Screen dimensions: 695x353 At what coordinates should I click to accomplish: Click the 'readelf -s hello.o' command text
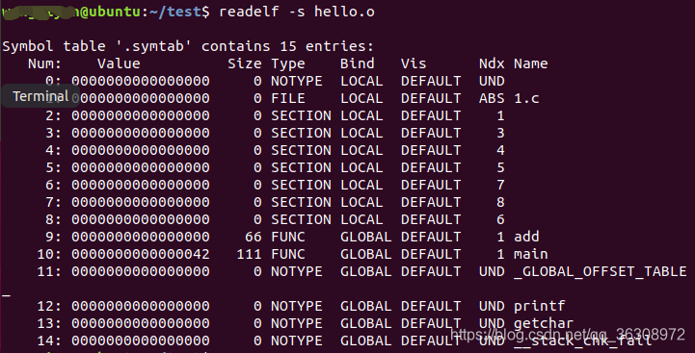point(297,12)
